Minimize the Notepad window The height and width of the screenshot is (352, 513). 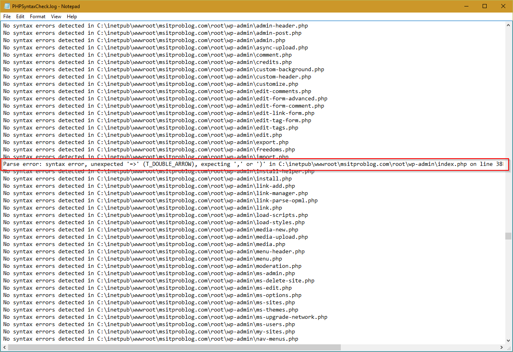(466, 6)
